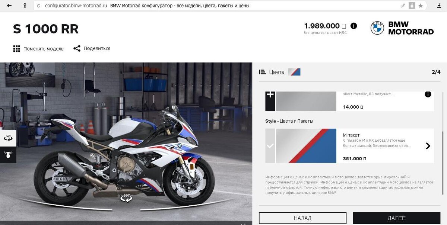Click the price info icon near 1.989.000
Image resolution: width=447 pixels, height=225 pixels.
click(354, 26)
